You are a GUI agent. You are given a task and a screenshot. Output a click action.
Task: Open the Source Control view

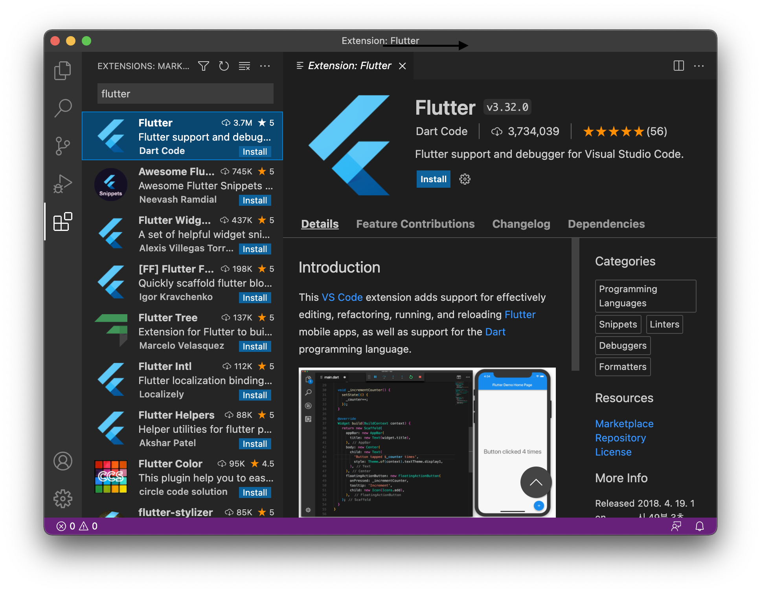point(62,146)
